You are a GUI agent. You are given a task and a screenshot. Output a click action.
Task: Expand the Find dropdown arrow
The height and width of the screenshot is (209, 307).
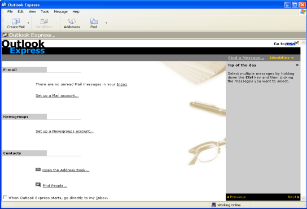[106, 23]
